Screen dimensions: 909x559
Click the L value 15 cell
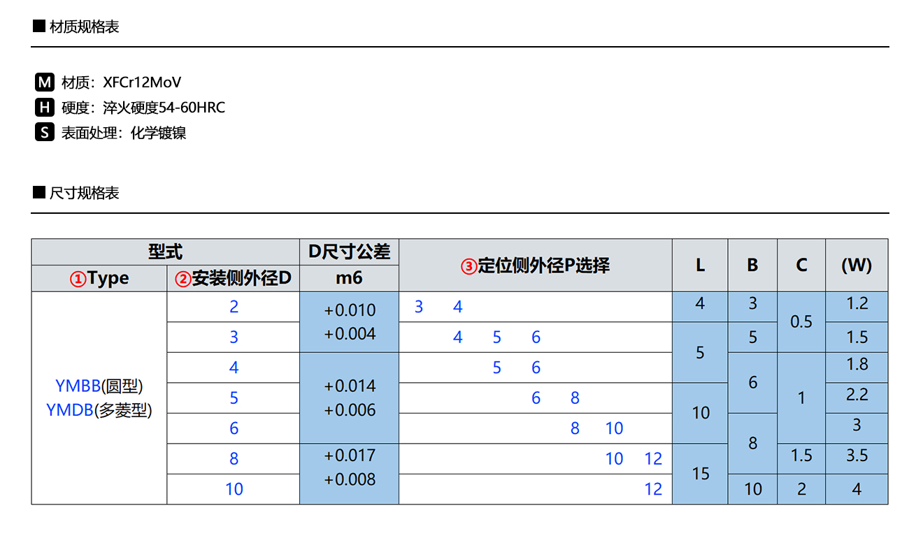click(x=700, y=474)
